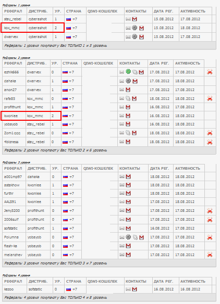Click envelope icon in astakhow row
Image resolution: width=220 pixels, height=304 pixels.
point(122,185)
